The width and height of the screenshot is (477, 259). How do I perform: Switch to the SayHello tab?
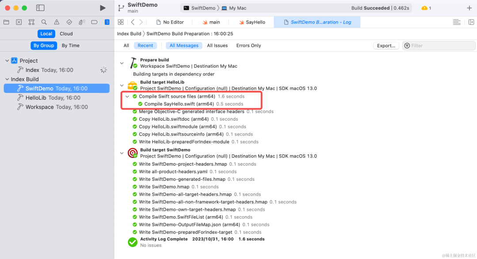pos(252,22)
